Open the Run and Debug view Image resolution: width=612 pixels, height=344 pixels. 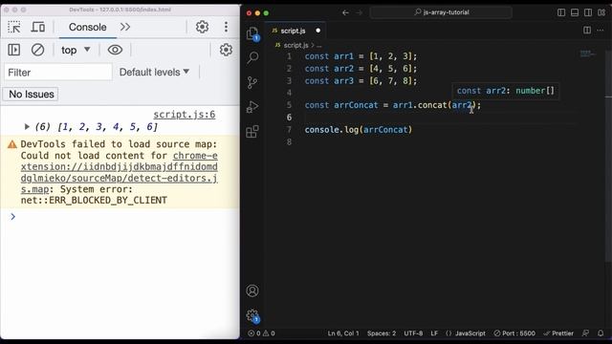(x=252, y=106)
